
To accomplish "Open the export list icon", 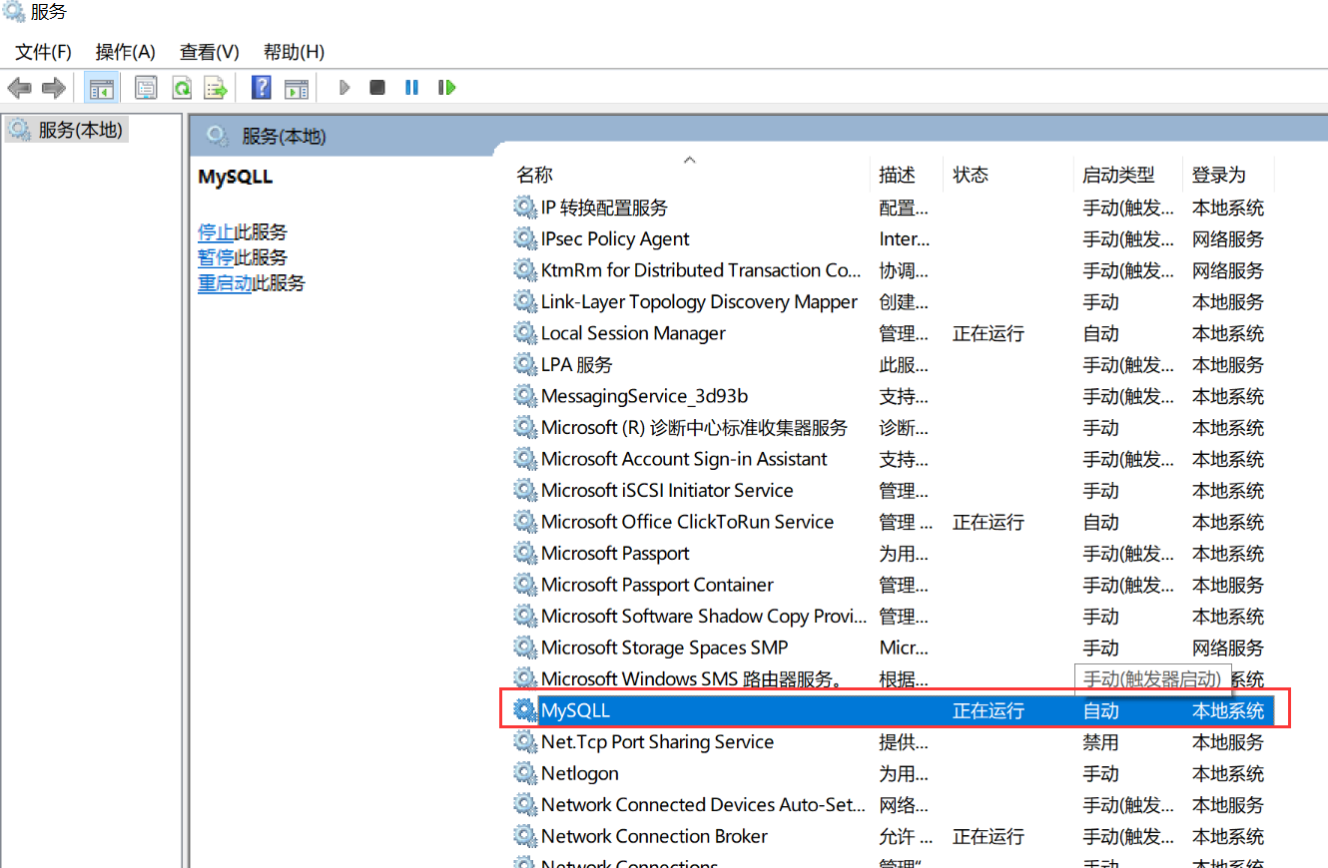I will pos(216,88).
